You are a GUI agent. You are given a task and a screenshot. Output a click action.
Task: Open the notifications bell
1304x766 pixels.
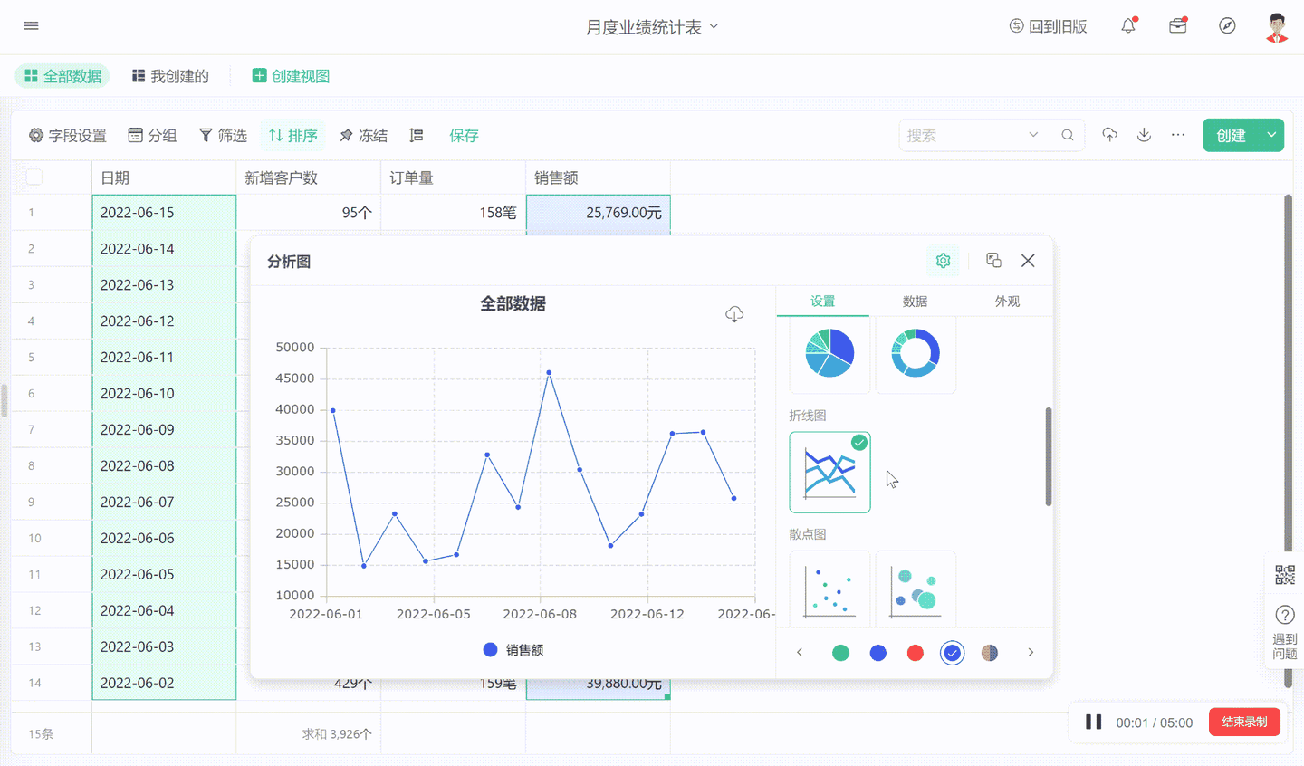point(1128,26)
